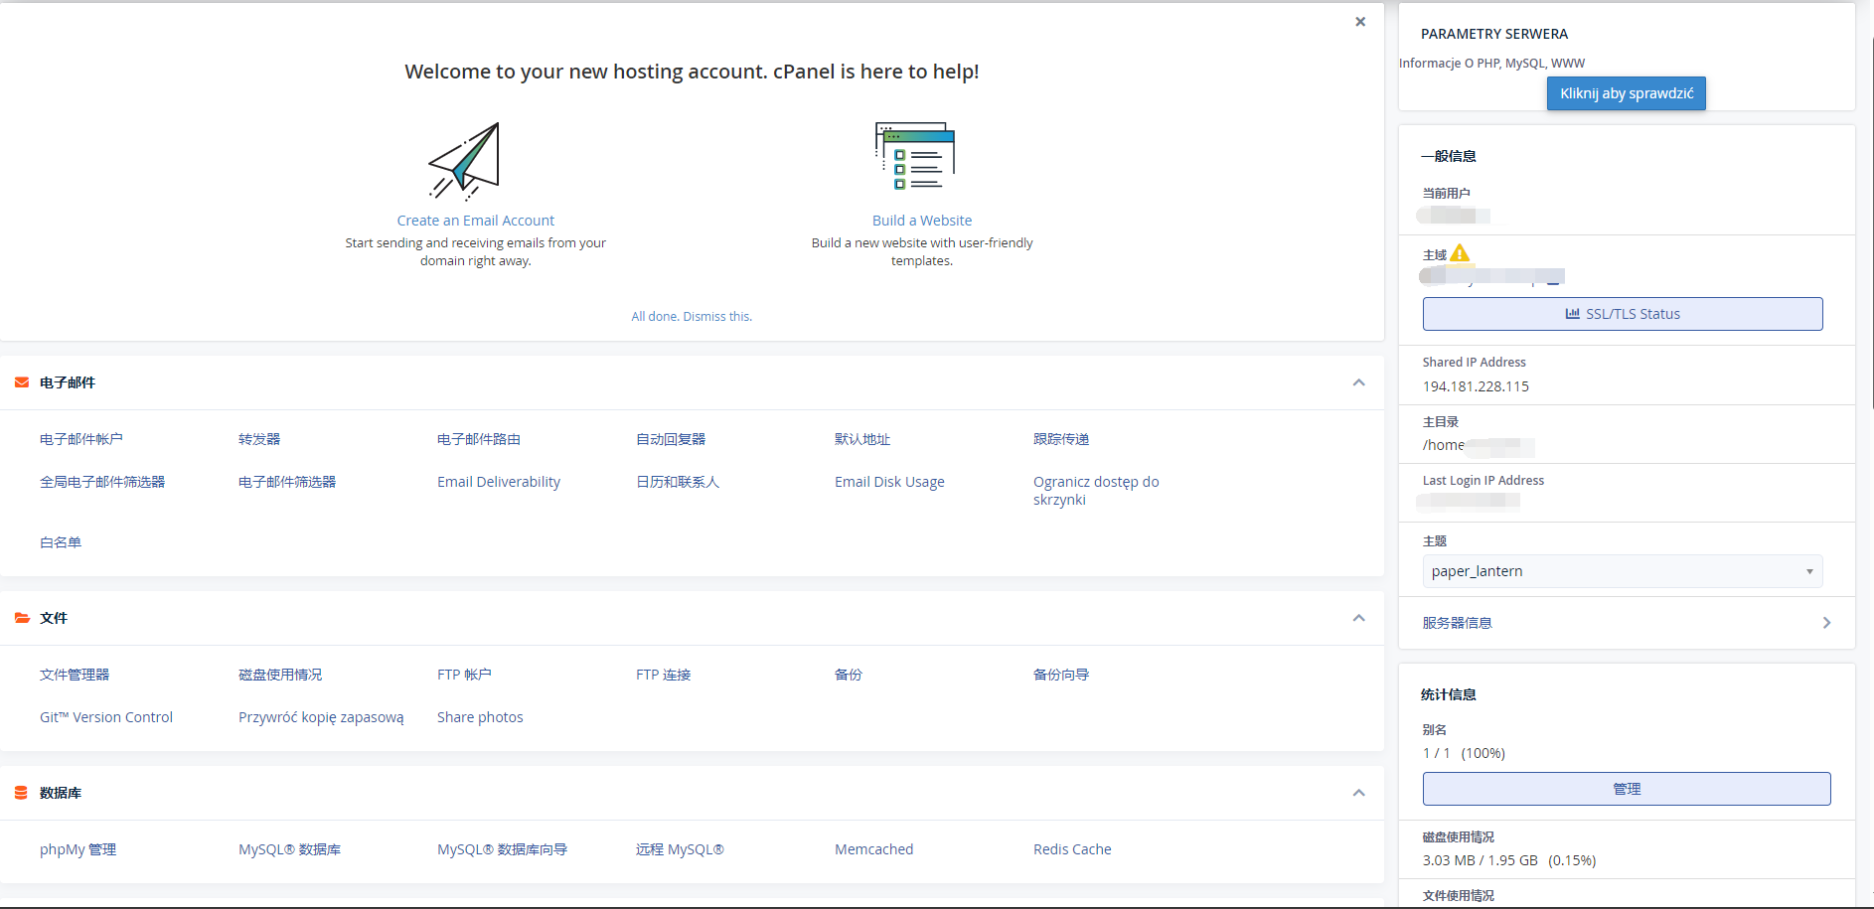Click the orange folder icon beside 文件
The width and height of the screenshot is (1874, 909).
tap(22, 618)
